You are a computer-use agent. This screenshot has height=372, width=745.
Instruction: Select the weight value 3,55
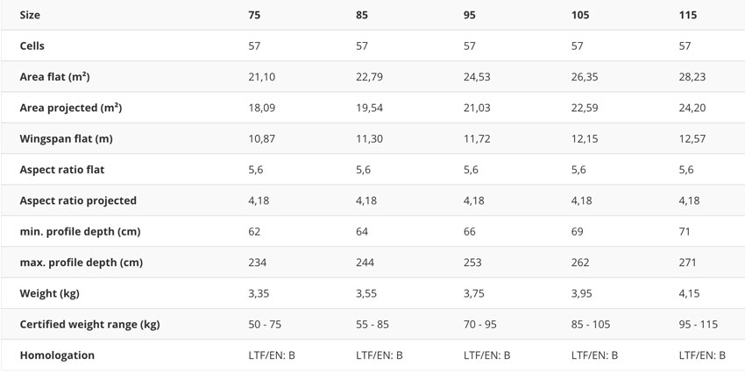[x=366, y=294]
